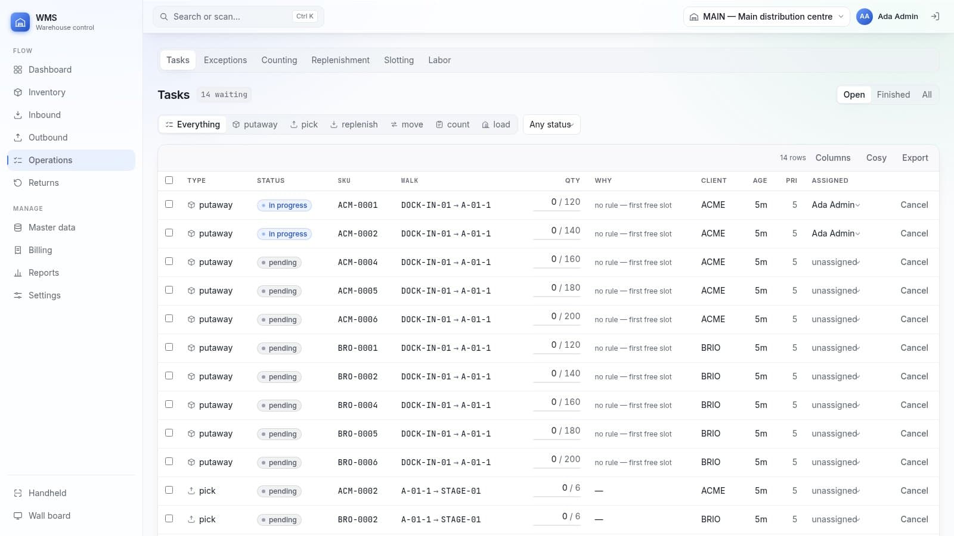Open the Wall board view
954x536 pixels.
(x=71, y=516)
